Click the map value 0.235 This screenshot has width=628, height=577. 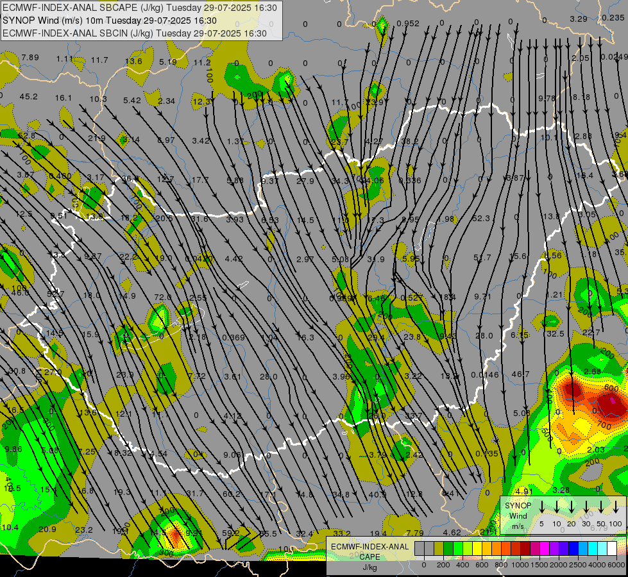coord(613,17)
